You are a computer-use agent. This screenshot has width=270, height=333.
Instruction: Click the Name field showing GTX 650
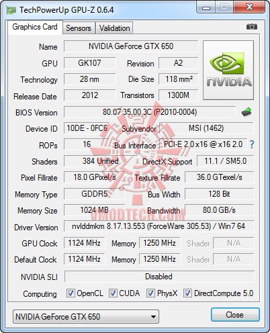coord(131,46)
